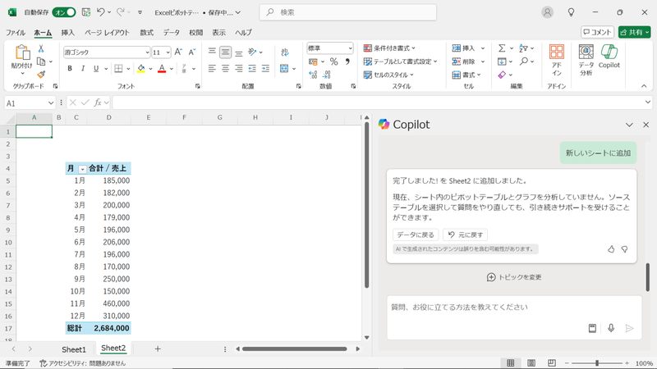
Task: Click the 共有 share button
Action: (x=634, y=32)
